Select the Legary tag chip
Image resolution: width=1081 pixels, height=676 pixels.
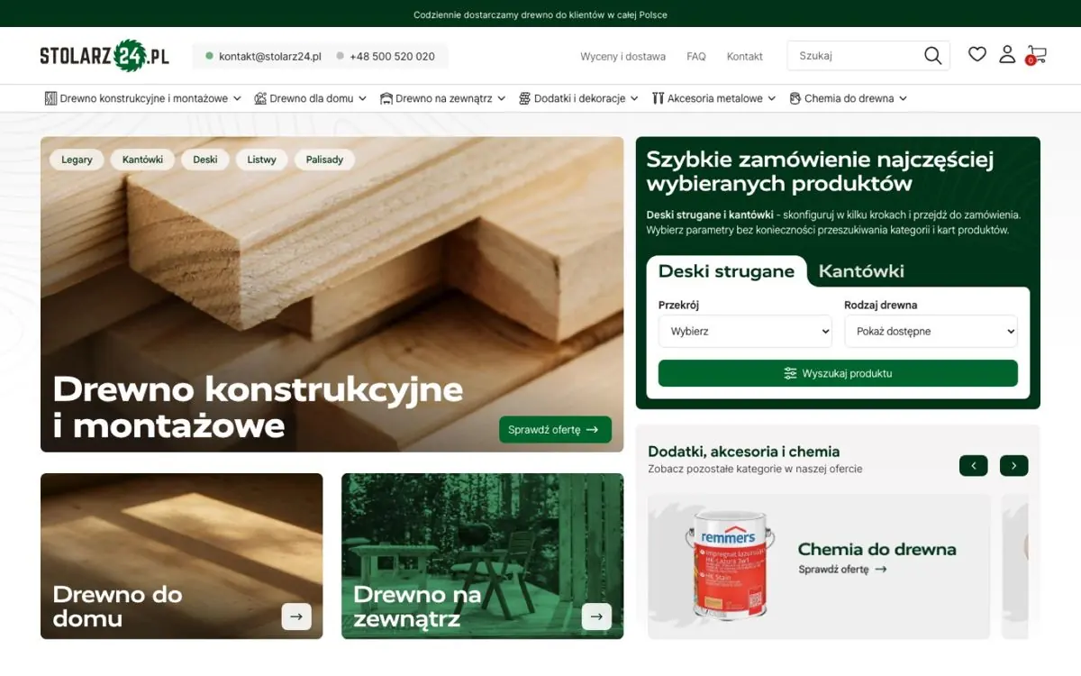tap(77, 160)
